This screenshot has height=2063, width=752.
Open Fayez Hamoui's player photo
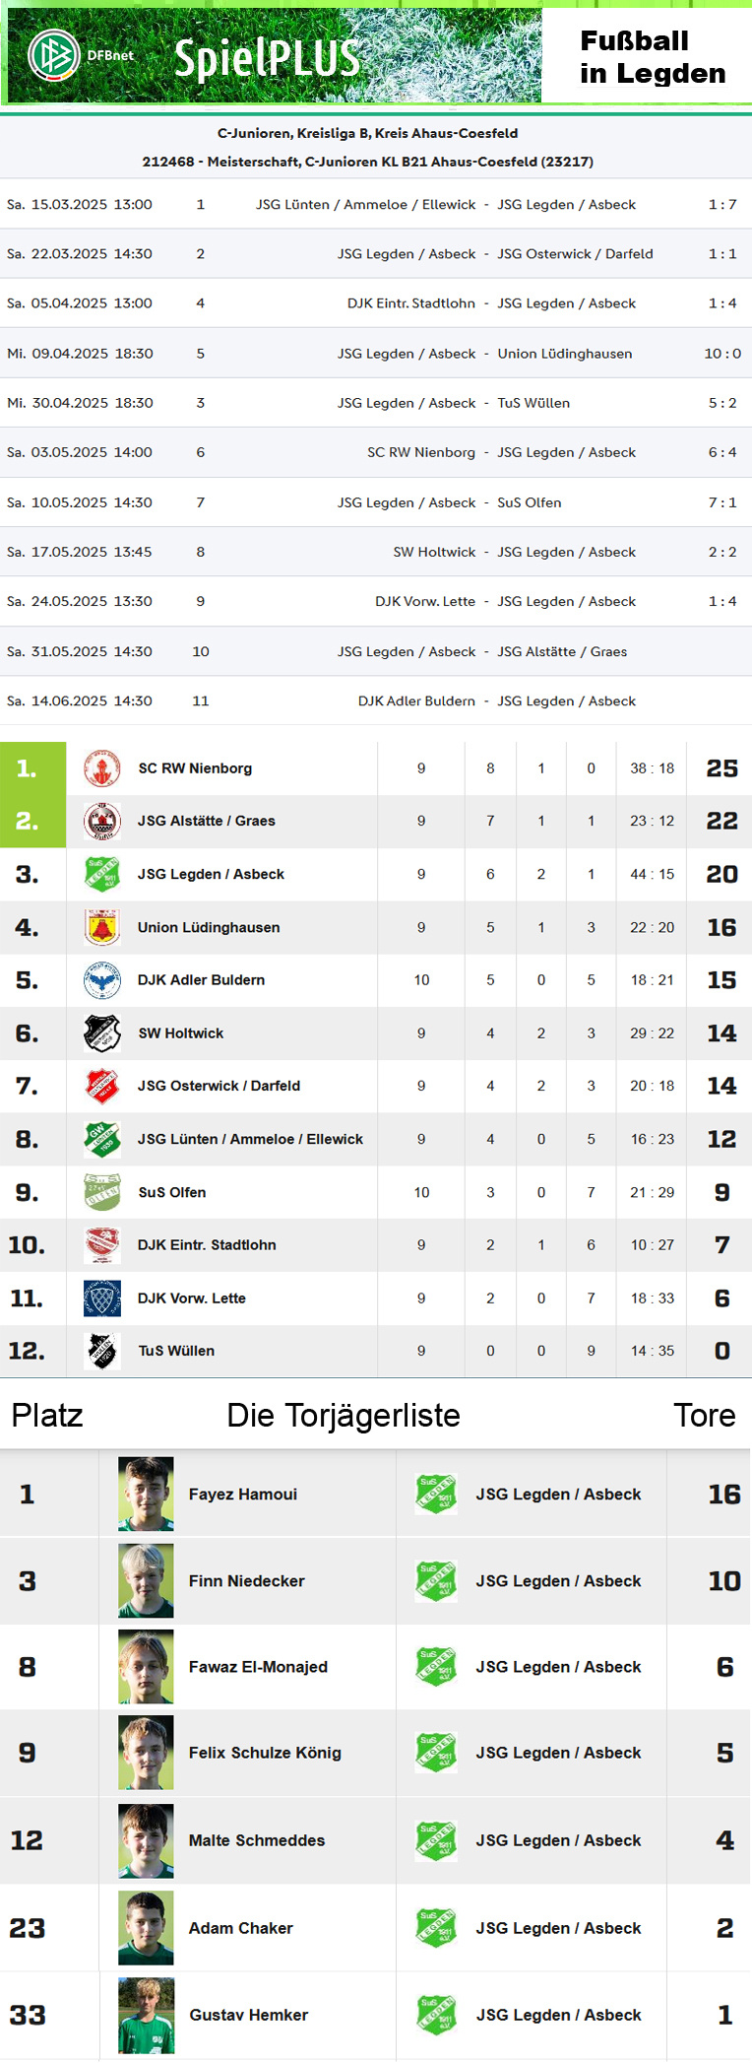click(x=146, y=1494)
